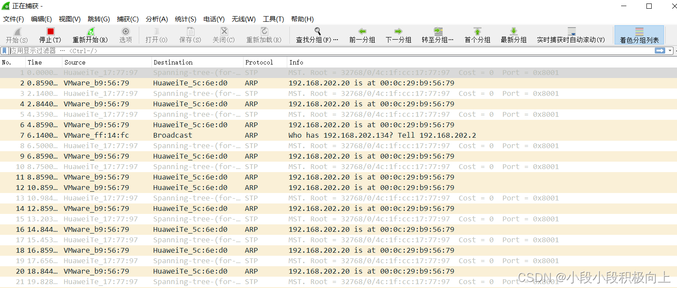This screenshot has width=677, height=288.
Task: Click into the display filter field
Action: (x=331, y=51)
